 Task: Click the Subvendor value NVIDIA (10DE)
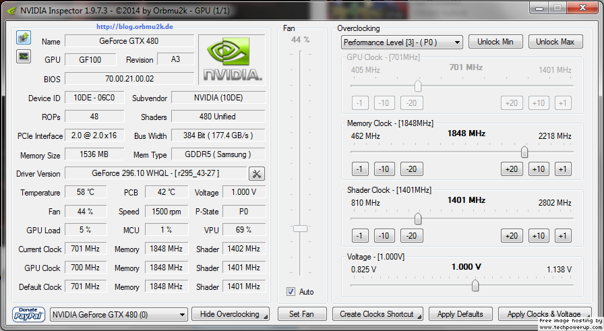pos(218,98)
